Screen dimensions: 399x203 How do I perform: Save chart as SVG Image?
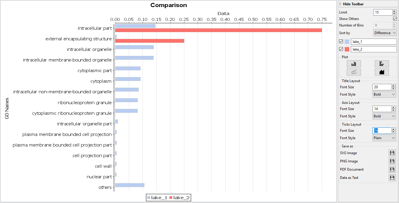392,153
